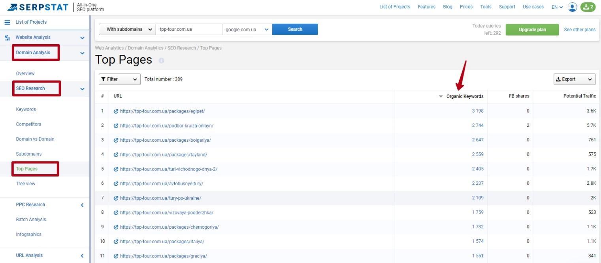Open Blog in the top navigation
Screen dimensions: 601x263
[448, 7]
